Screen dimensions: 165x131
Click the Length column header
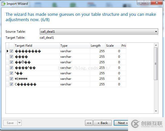tap(98, 46)
